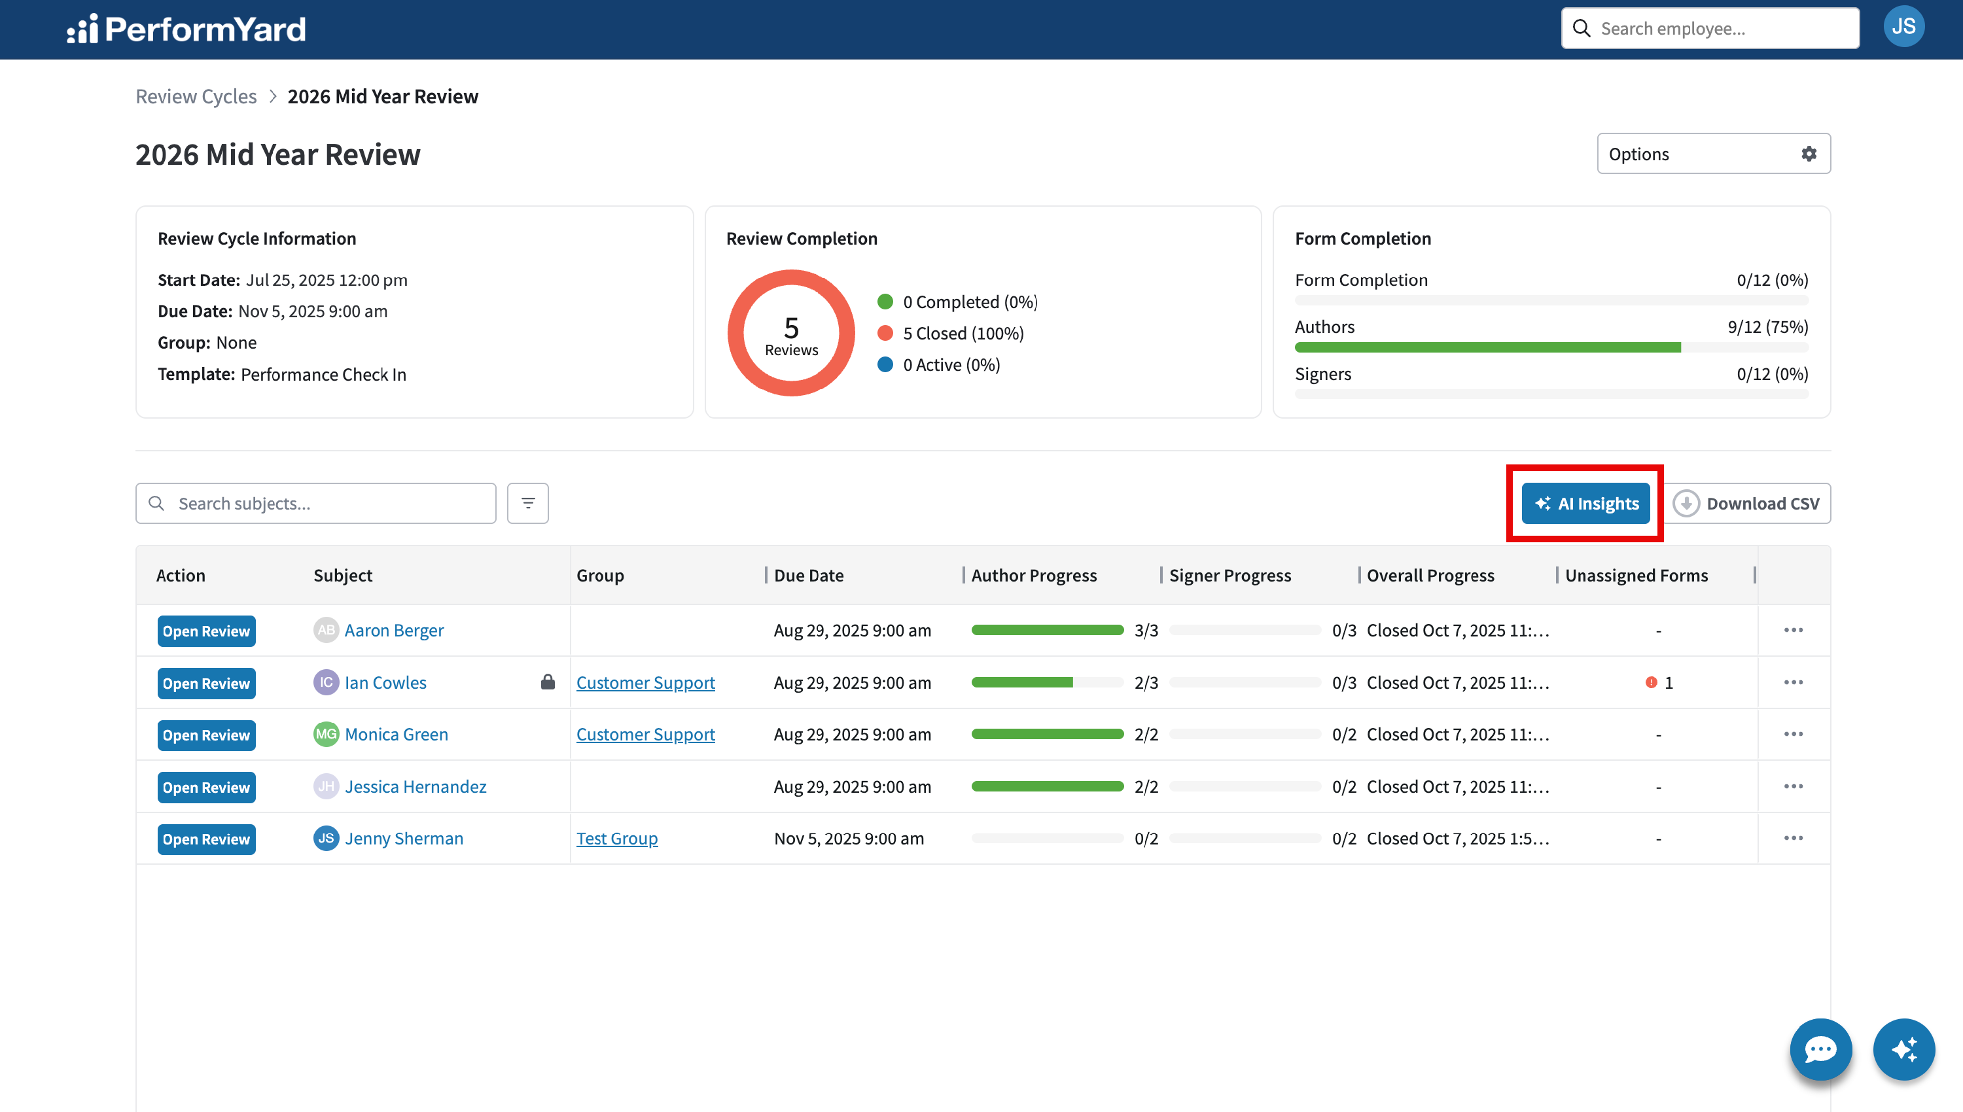1963x1112 pixels.
Task: Click the Download CSV arrow icon
Action: point(1686,503)
